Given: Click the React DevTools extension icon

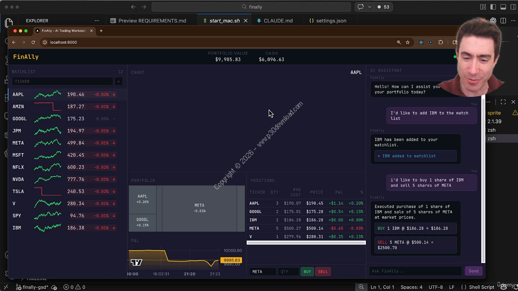Looking at the screenshot, I should (x=421, y=42).
